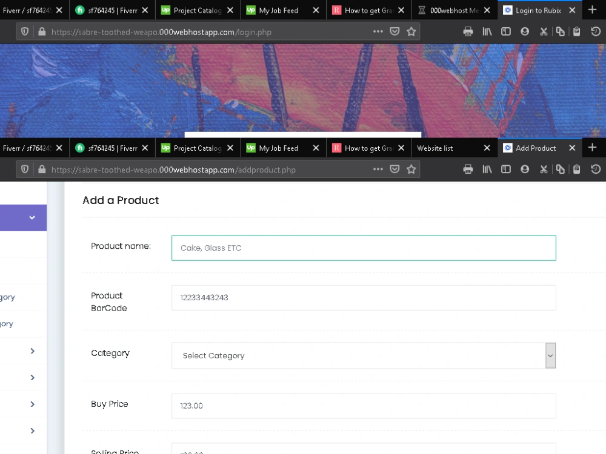Click the Buy Price input field
The width and height of the screenshot is (606, 454).
pyautogui.click(x=364, y=406)
